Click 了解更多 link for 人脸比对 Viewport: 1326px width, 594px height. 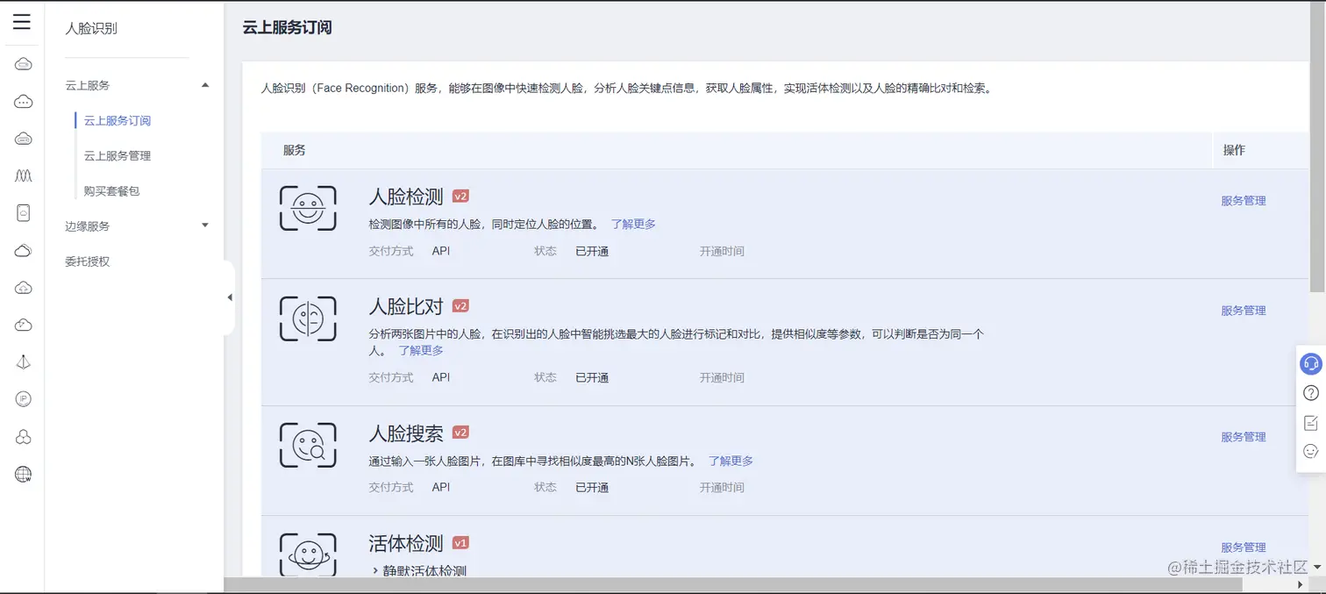coord(421,350)
